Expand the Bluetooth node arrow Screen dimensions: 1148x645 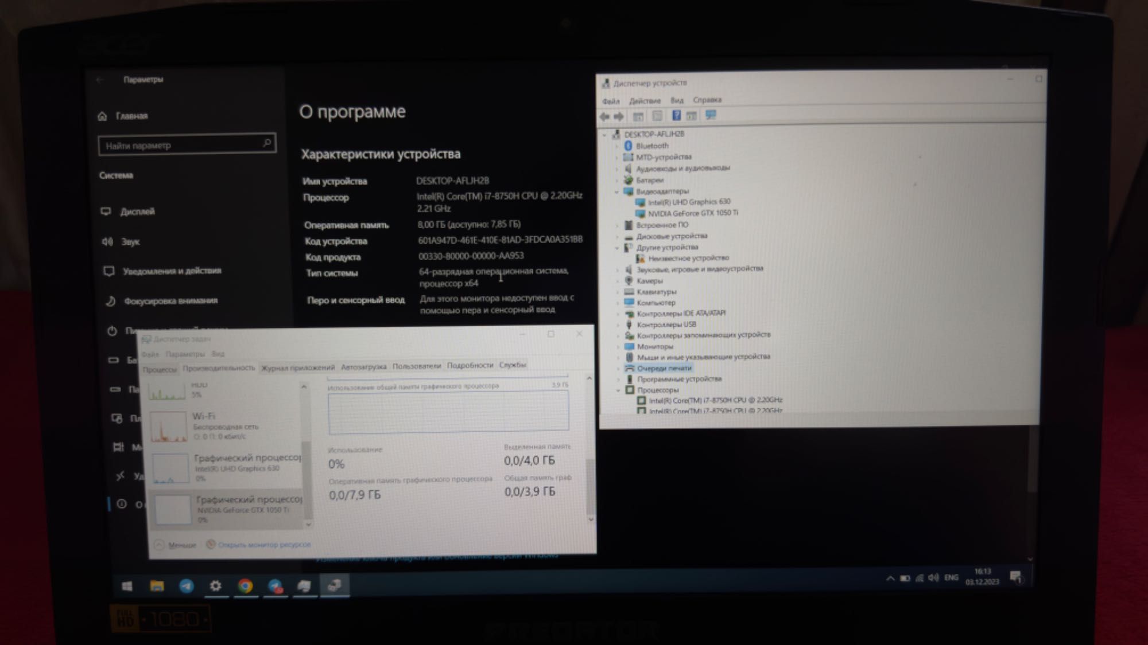point(618,146)
